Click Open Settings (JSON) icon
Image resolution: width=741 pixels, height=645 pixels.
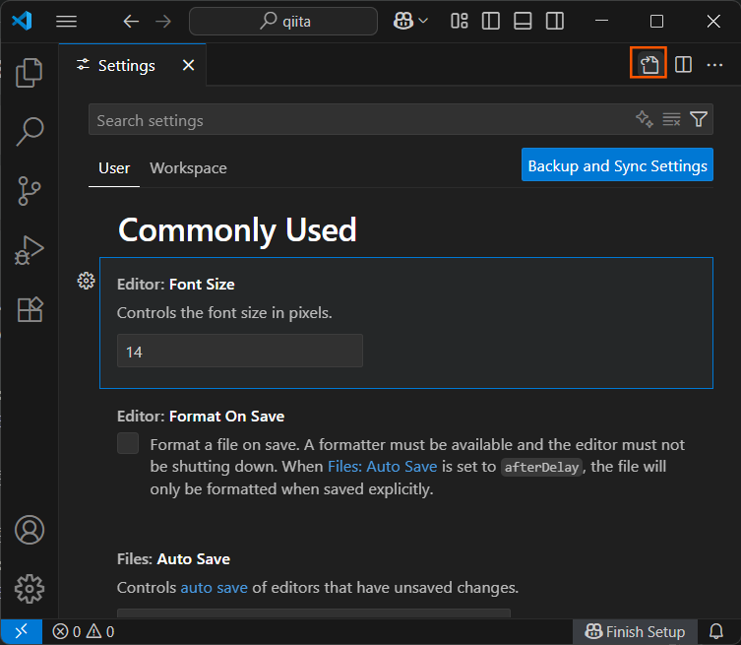pos(648,65)
